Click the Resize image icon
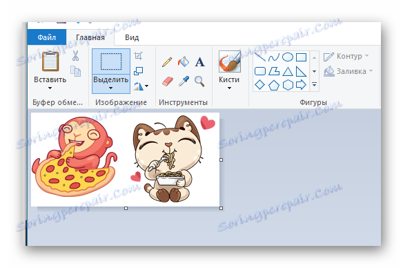The height and width of the screenshot is (268, 403). [x=138, y=71]
